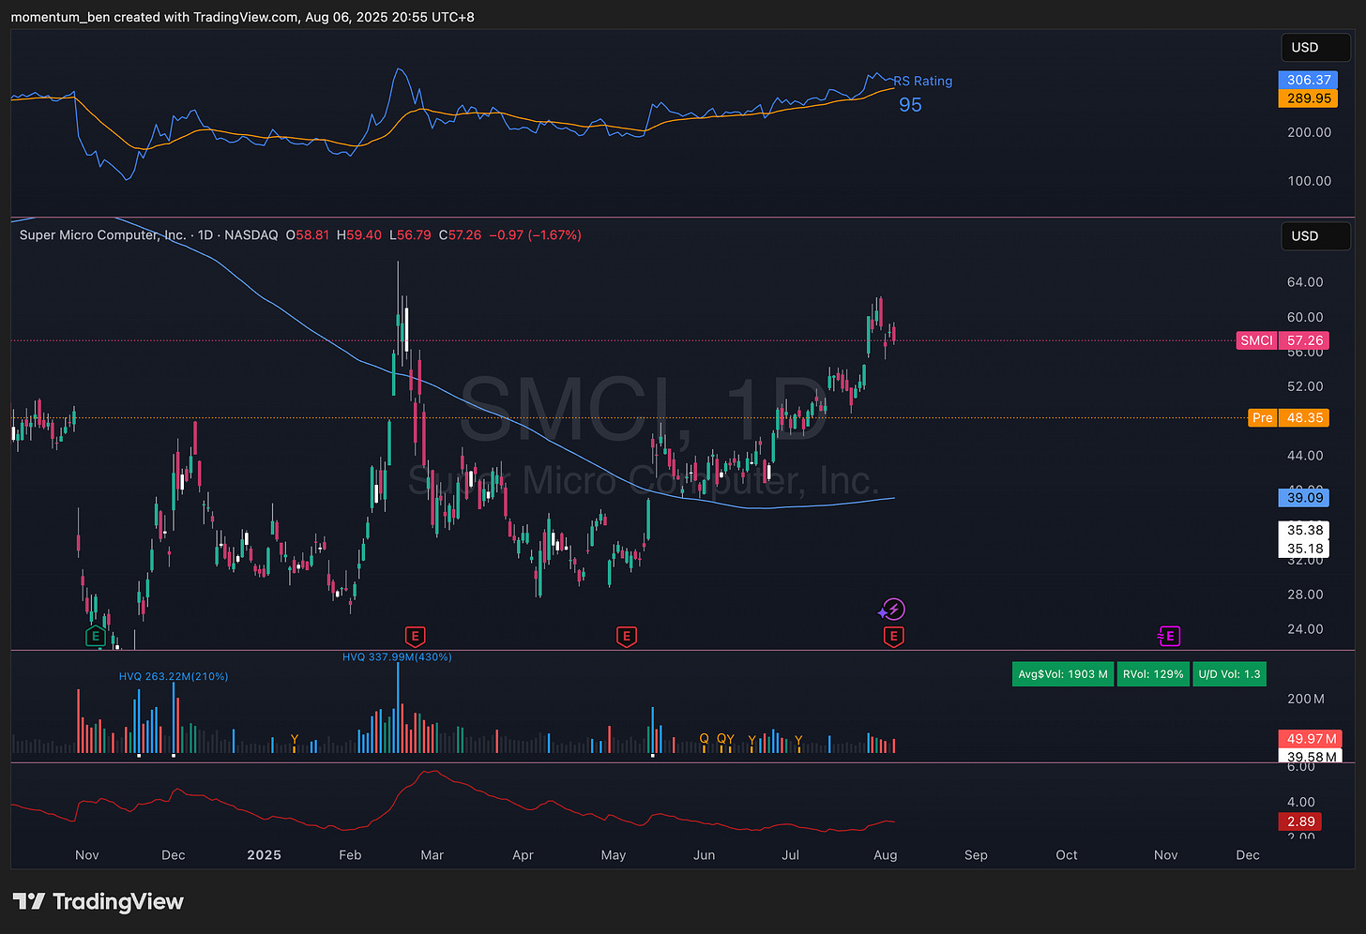Click the QY volume marker pair
Viewport: 1366px width, 934px height.
[x=725, y=740]
